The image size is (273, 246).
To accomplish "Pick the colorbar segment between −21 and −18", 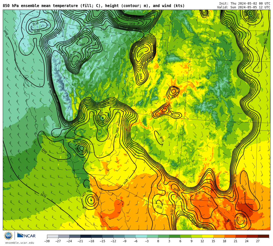I will point(86,236).
